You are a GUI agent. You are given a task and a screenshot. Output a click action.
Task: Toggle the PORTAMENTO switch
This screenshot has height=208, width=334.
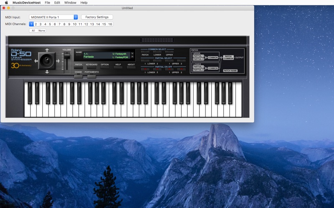point(91,77)
